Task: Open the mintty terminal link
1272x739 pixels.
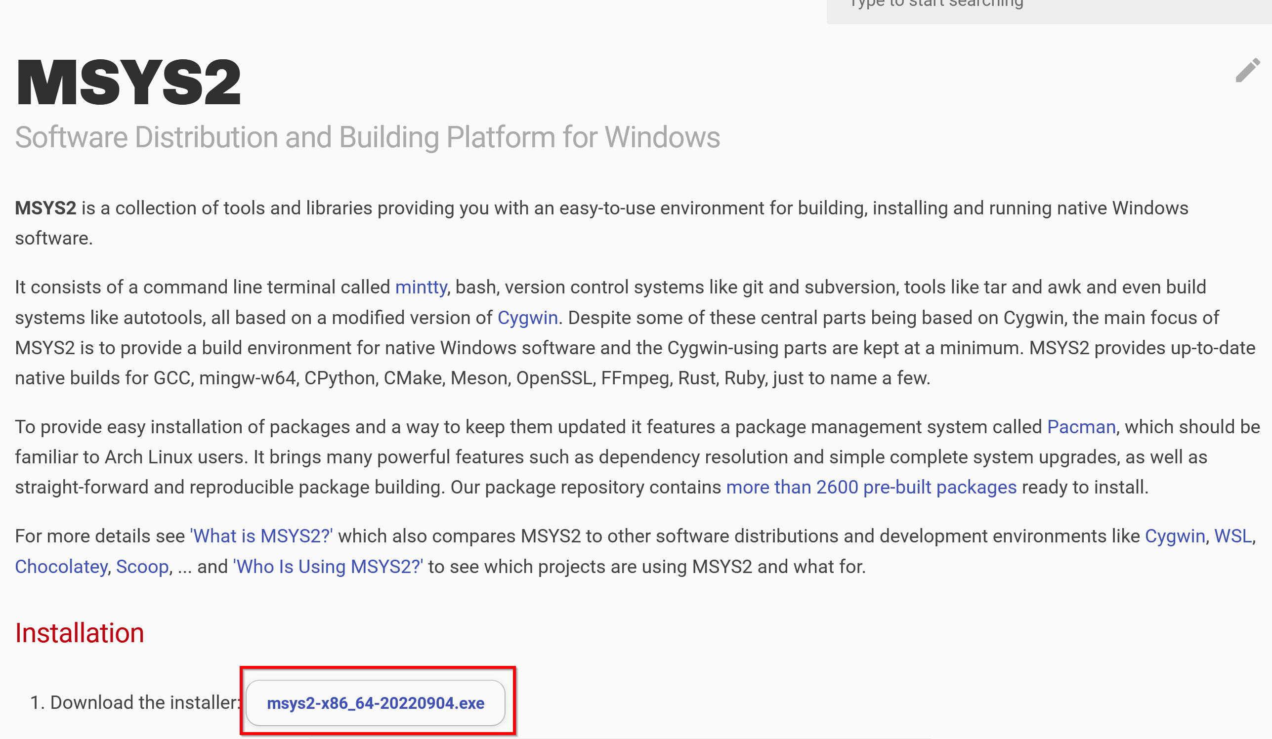Action: pos(421,287)
